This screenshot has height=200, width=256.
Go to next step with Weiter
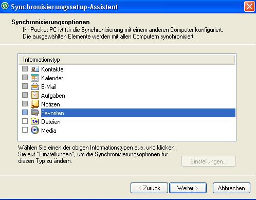coord(188,188)
